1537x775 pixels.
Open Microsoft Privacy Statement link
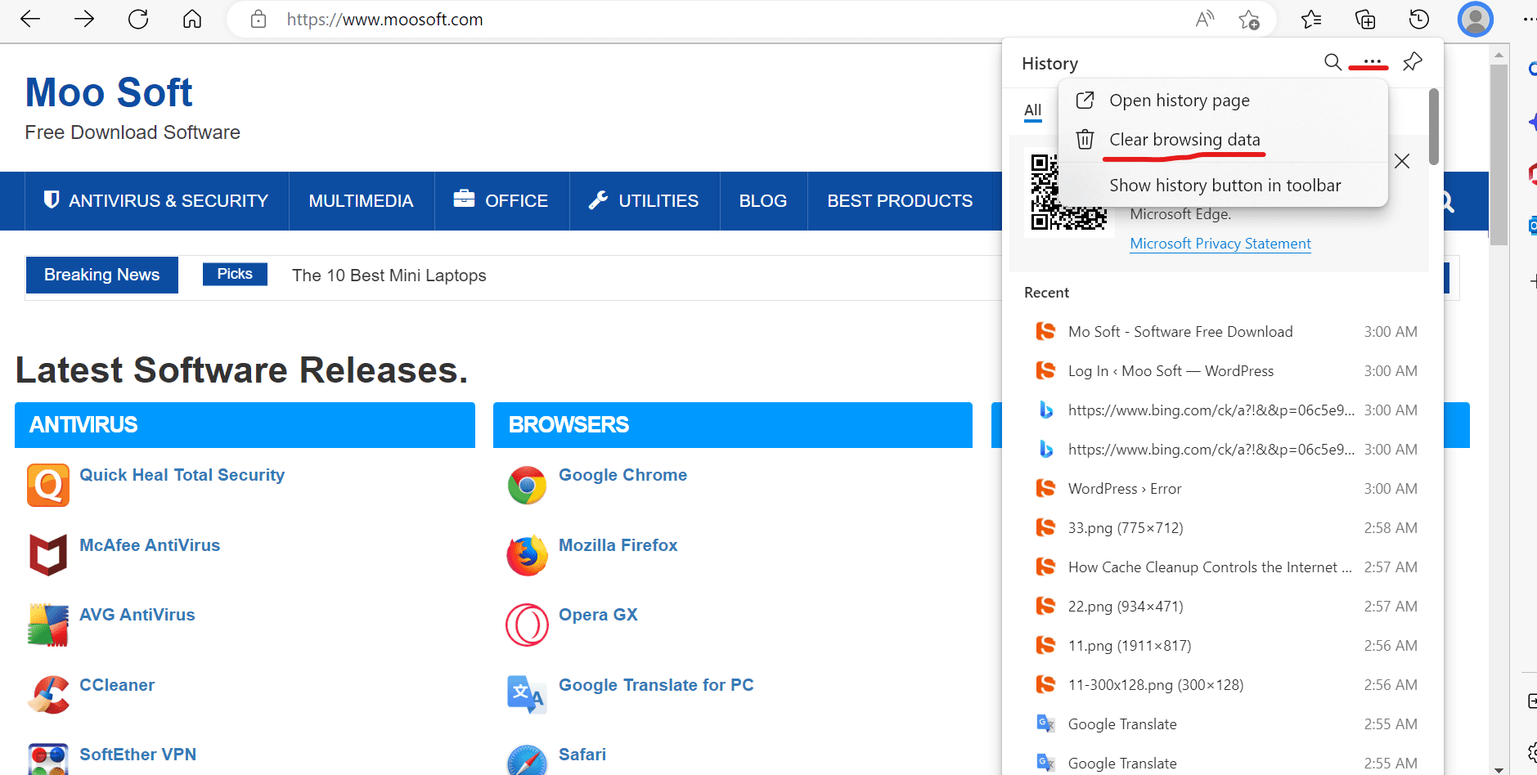tap(1220, 244)
